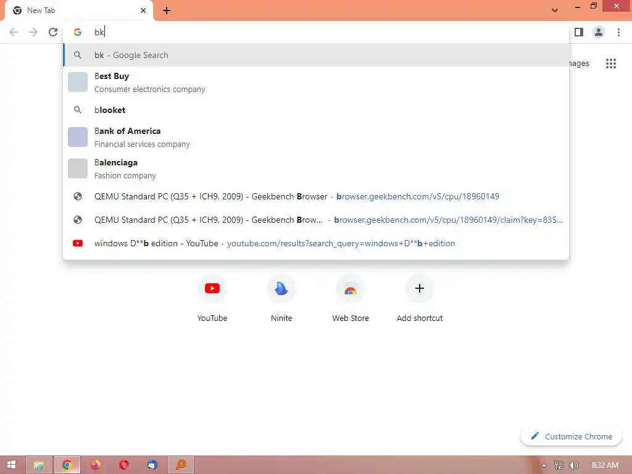
Task: Choose the blooket search suggestion
Action: tap(316, 110)
